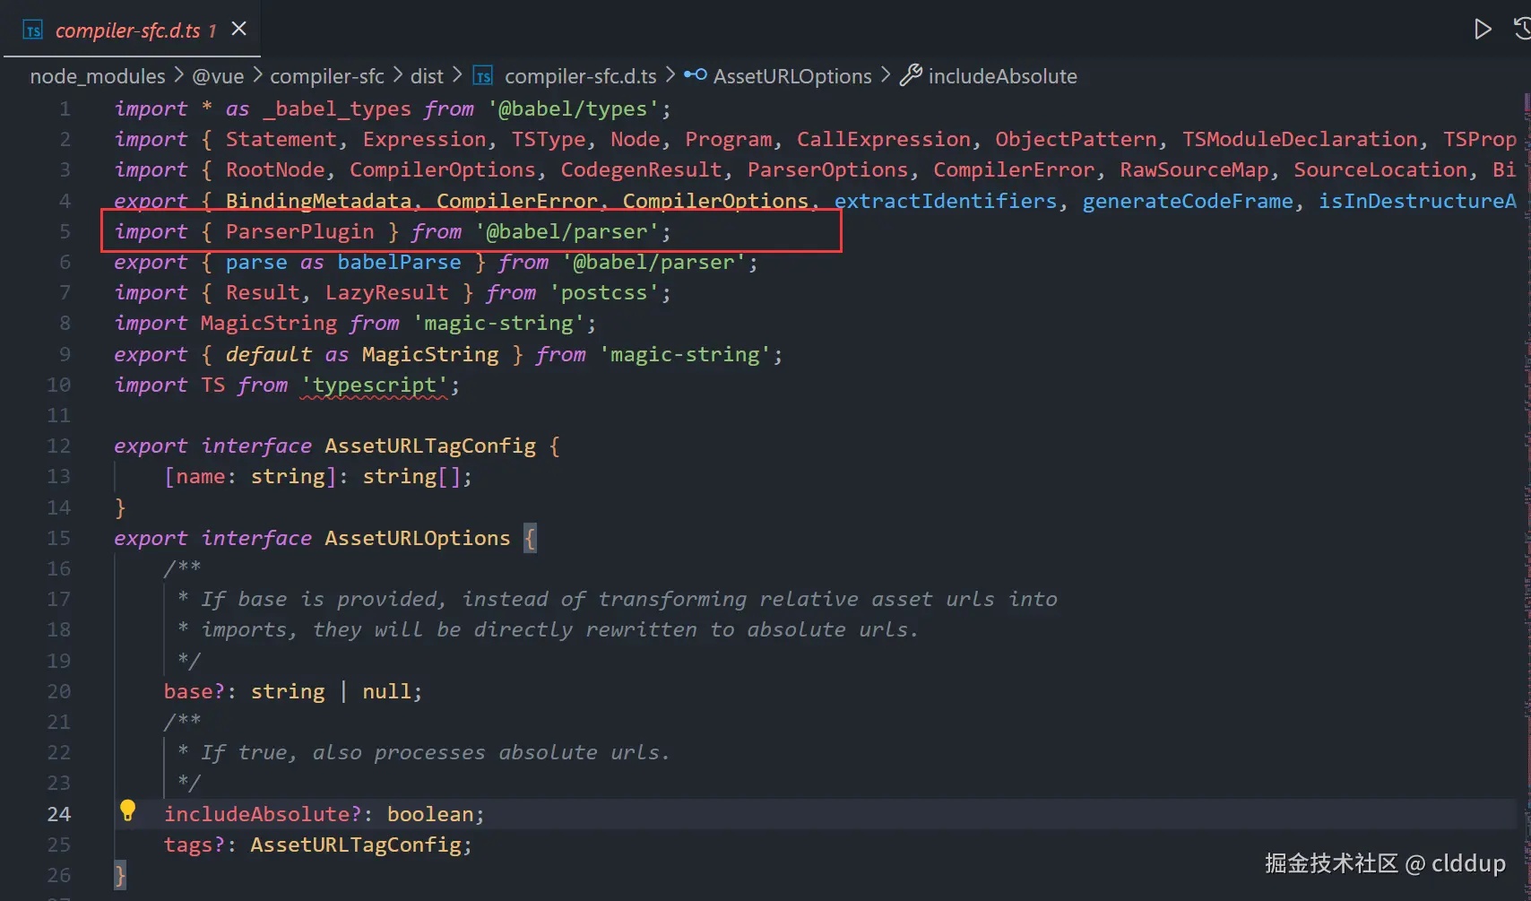Click the _babel_types namespace alias
Image resolution: width=1531 pixels, height=901 pixels.
pos(337,108)
